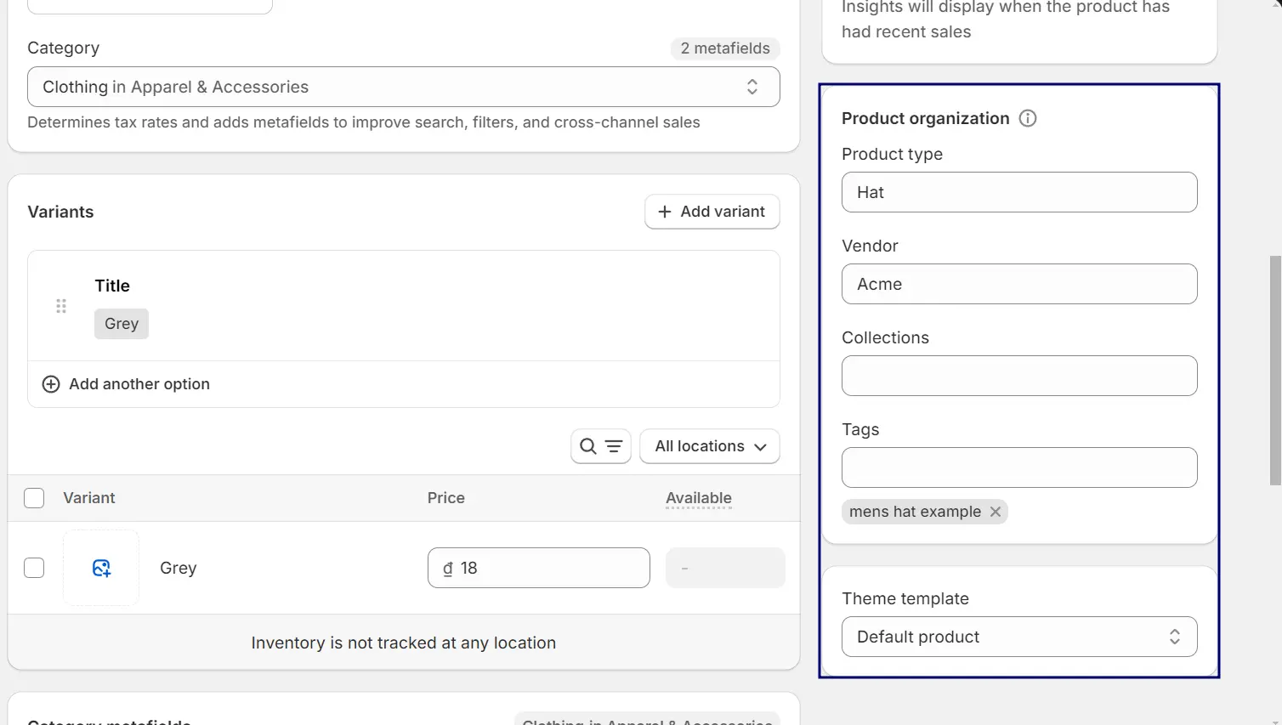Click the drag handle beside Title option
Image resolution: width=1282 pixels, height=725 pixels.
pos(61,306)
